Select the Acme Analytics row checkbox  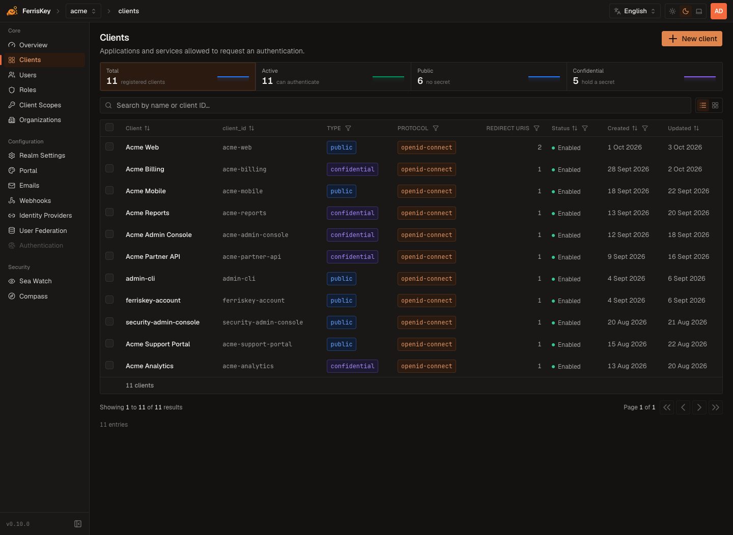click(109, 365)
